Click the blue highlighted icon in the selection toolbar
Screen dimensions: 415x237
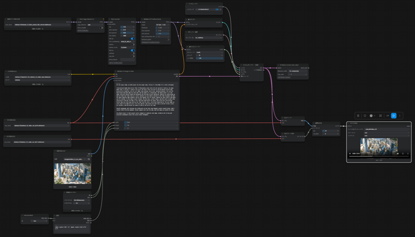(x=394, y=116)
